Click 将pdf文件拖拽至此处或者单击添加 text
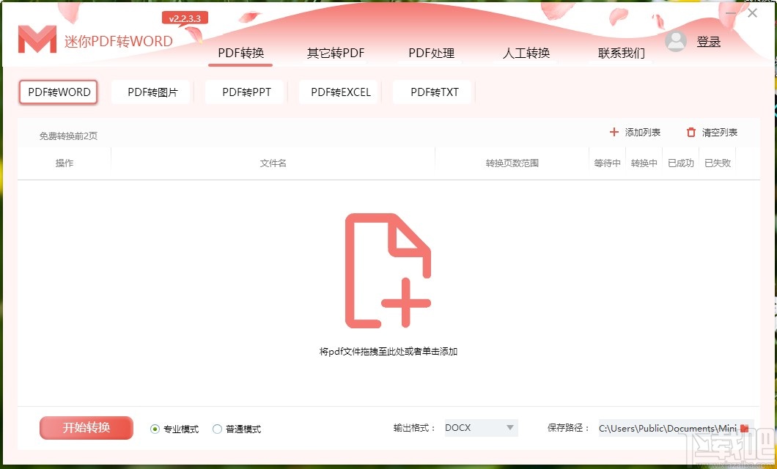This screenshot has width=777, height=469. coord(388,352)
